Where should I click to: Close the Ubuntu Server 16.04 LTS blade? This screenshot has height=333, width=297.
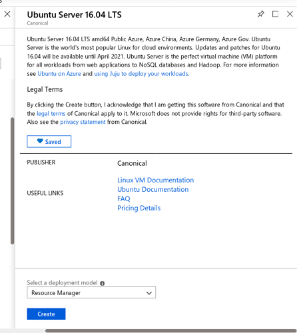coord(290,14)
